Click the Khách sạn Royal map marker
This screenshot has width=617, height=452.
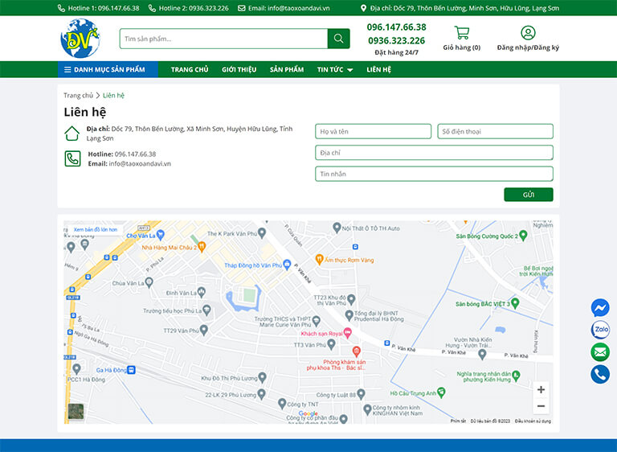coord(347,333)
